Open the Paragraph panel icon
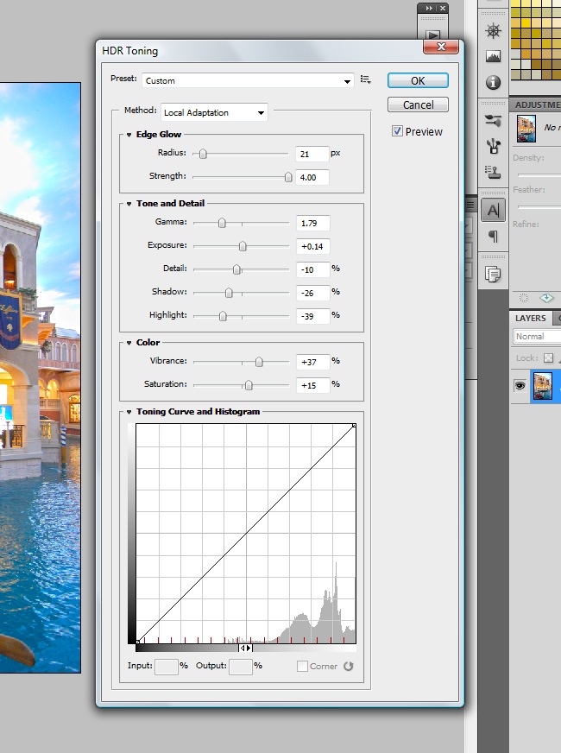 (x=494, y=236)
